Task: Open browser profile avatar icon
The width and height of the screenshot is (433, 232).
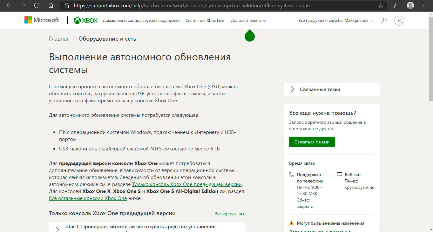Action: [x=410, y=5]
